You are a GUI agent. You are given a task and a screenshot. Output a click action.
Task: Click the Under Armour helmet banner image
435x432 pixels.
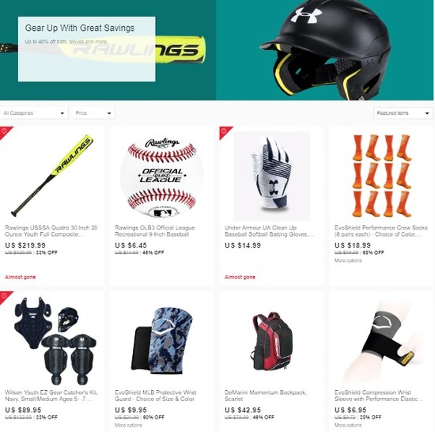coord(325,50)
